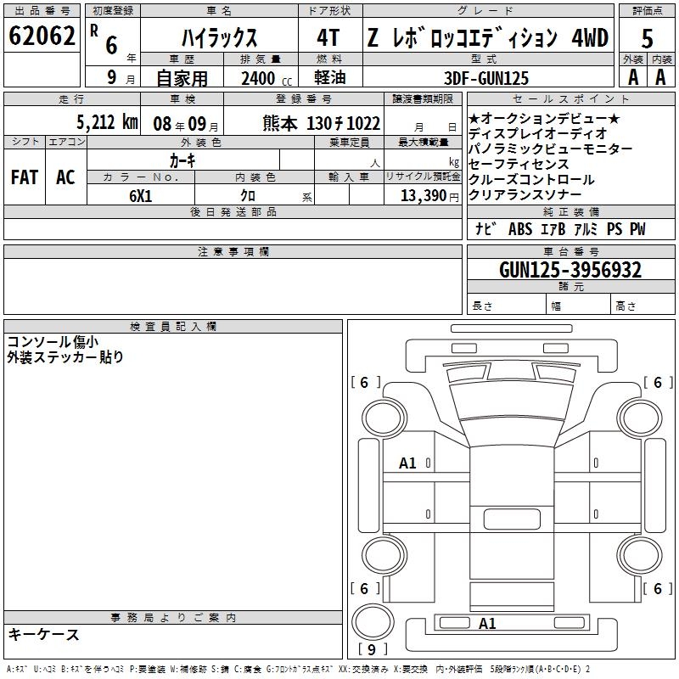Click the lot number 62062
This screenshot has height=679, width=679.
click(x=42, y=36)
